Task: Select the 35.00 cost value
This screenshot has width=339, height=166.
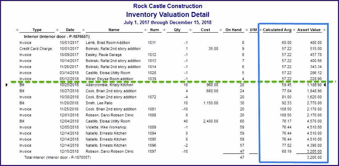Action: pos(213,49)
